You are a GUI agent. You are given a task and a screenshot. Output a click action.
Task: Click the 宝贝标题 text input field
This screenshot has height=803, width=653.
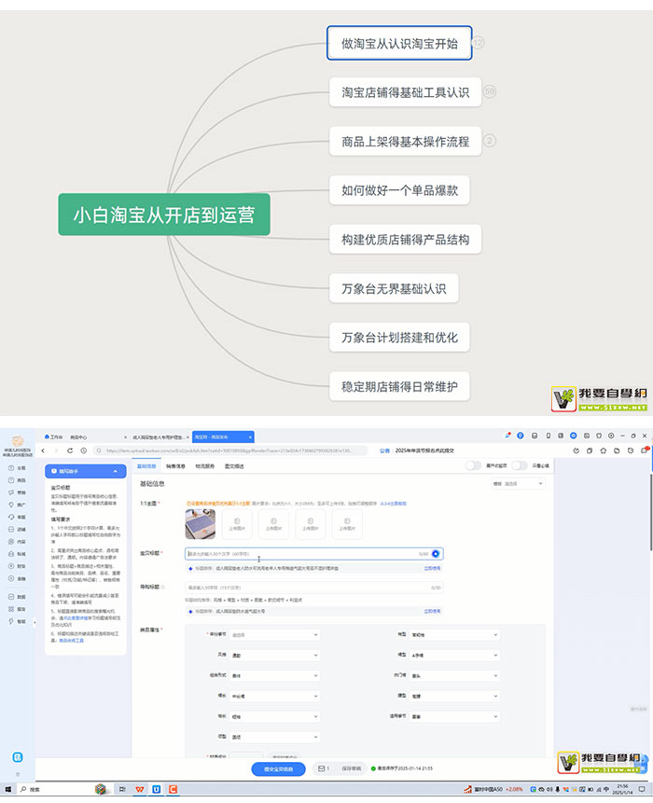pos(314,554)
